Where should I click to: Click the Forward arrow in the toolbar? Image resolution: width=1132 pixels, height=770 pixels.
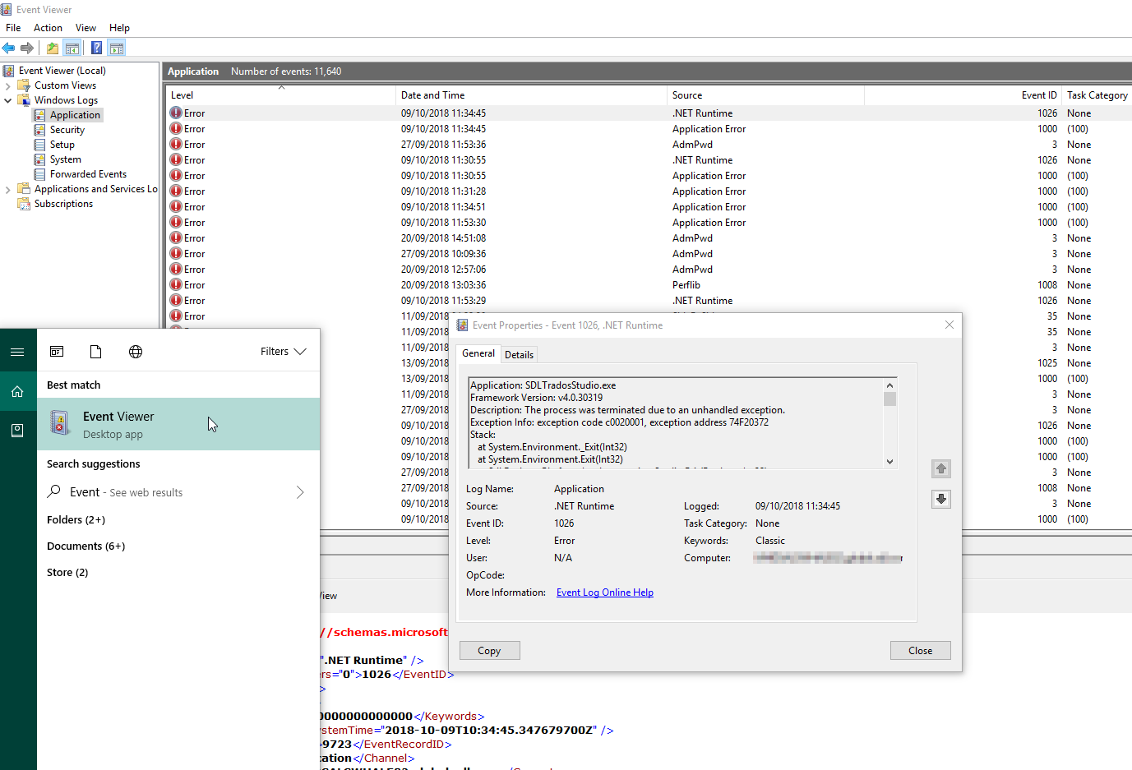point(27,48)
